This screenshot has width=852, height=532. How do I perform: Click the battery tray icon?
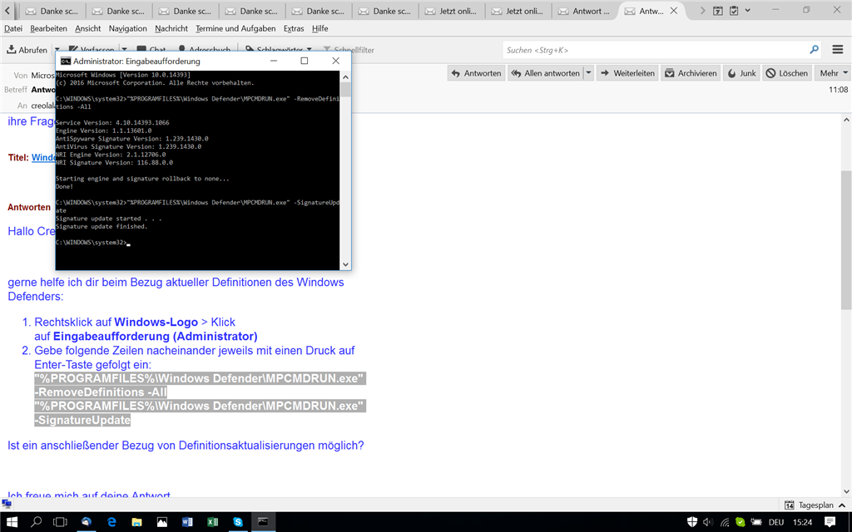pos(756,522)
